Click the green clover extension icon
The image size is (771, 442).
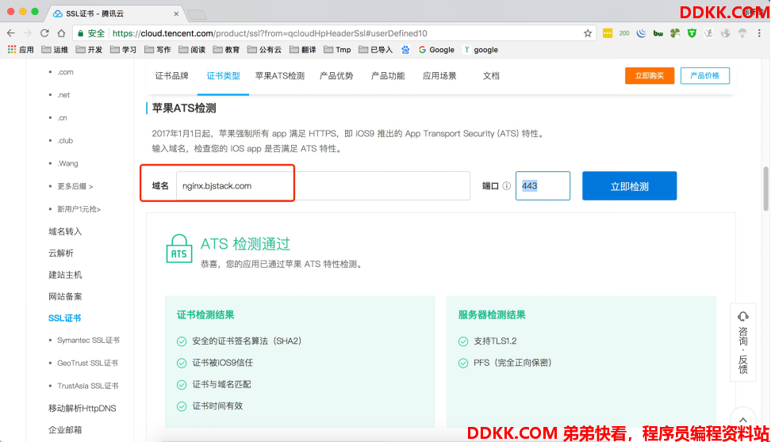click(x=674, y=33)
